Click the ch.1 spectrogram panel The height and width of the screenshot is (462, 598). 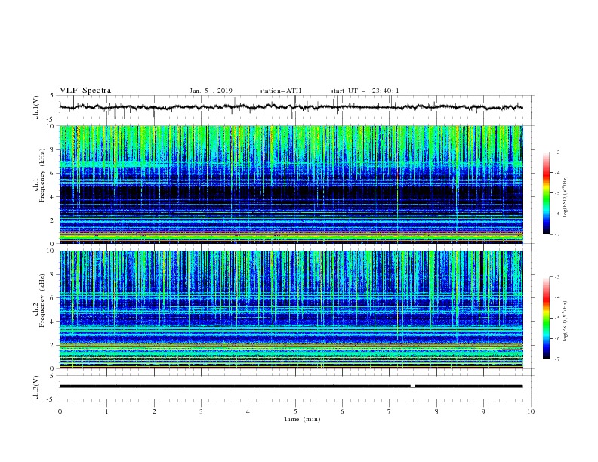(x=291, y=184)
